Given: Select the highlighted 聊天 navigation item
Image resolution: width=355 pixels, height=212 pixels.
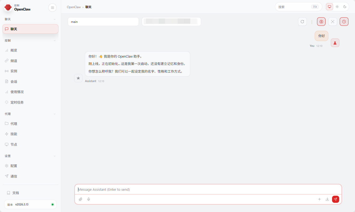Looking at the screenshot, I should coord(30,29).
